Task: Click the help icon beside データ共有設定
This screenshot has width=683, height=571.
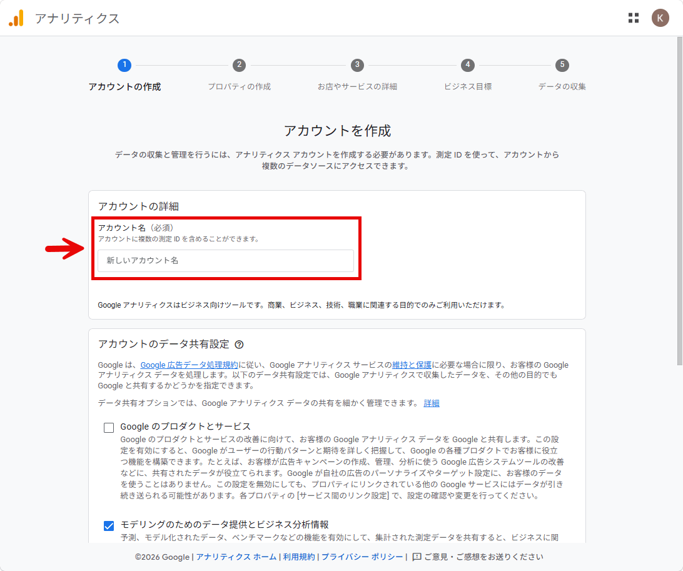Action: (239, 345)
